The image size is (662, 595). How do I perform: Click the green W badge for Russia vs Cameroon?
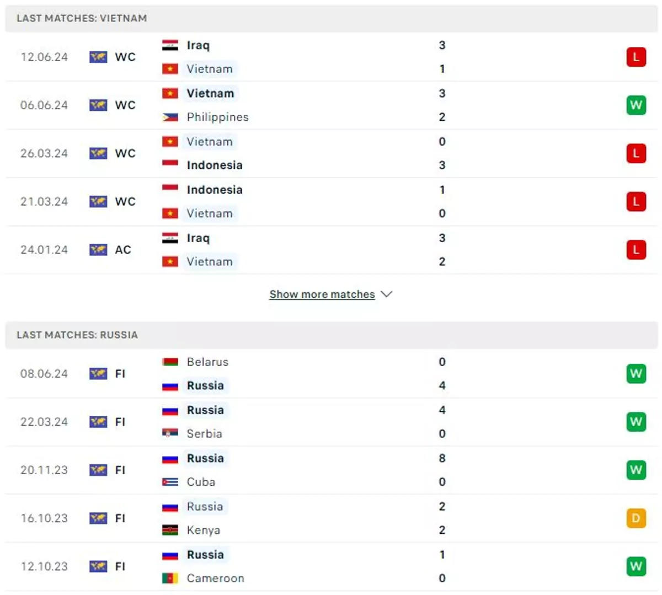click(636, 566)
